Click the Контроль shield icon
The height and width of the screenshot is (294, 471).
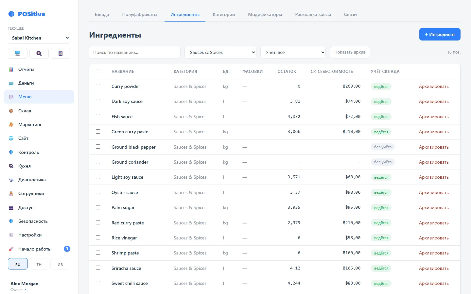point(11,152)
